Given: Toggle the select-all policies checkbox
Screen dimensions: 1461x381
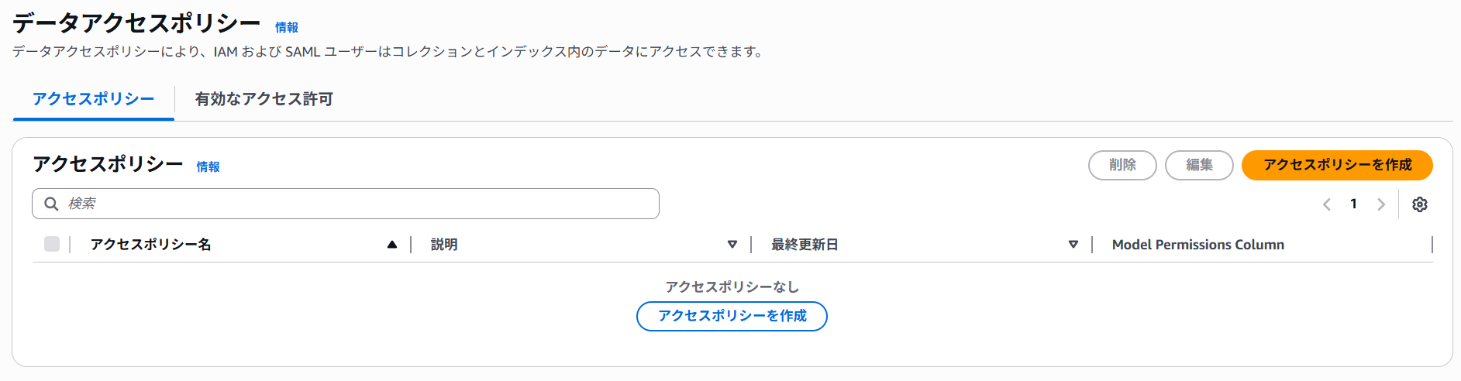Looking at the screenshot, I should coord(52,244).
